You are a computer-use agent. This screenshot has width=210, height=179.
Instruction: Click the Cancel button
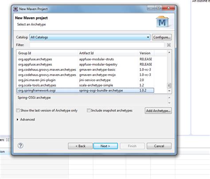159,146
